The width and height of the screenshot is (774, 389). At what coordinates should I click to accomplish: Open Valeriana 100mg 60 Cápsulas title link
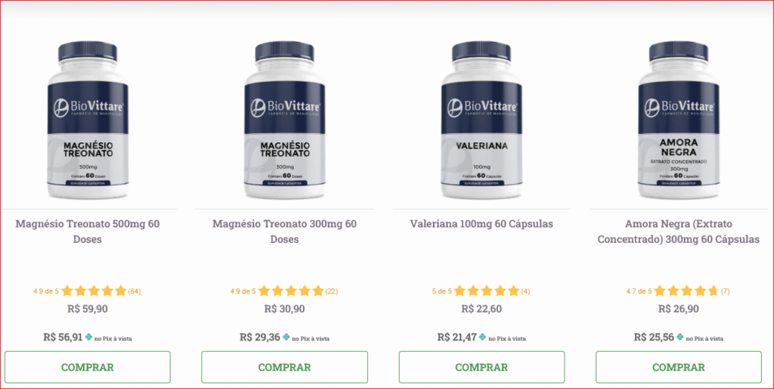pos(481,224)
